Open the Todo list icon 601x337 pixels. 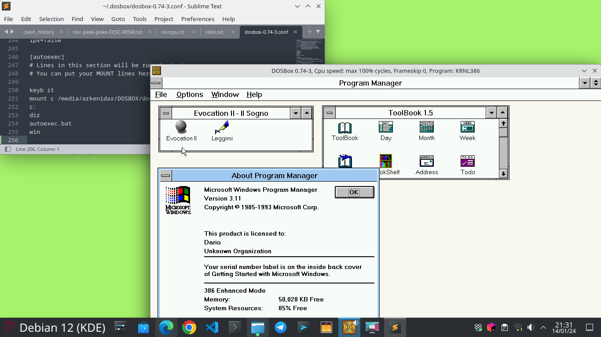(468, 161)
